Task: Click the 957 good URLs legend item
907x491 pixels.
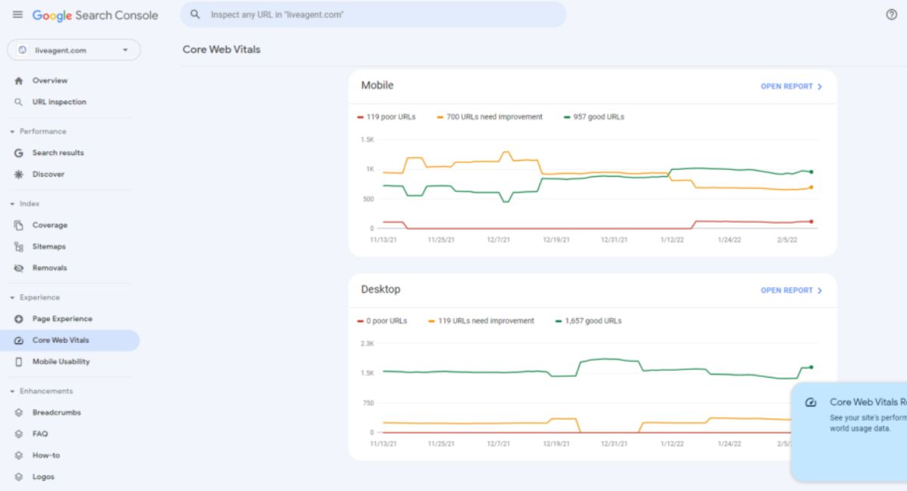Action: click(x=594, y=117)
